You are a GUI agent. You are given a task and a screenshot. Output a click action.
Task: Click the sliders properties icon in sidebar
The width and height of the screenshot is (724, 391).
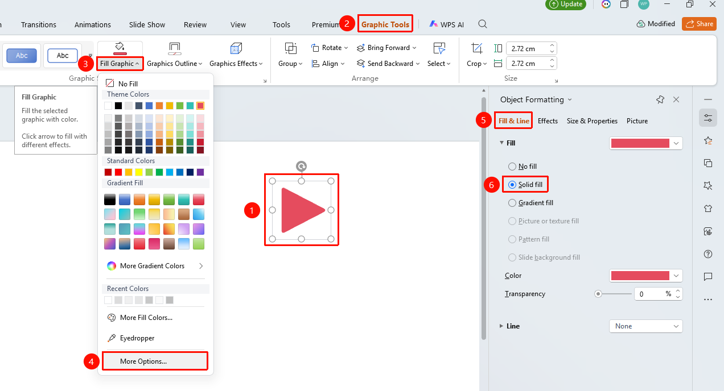tap(708, 118)
